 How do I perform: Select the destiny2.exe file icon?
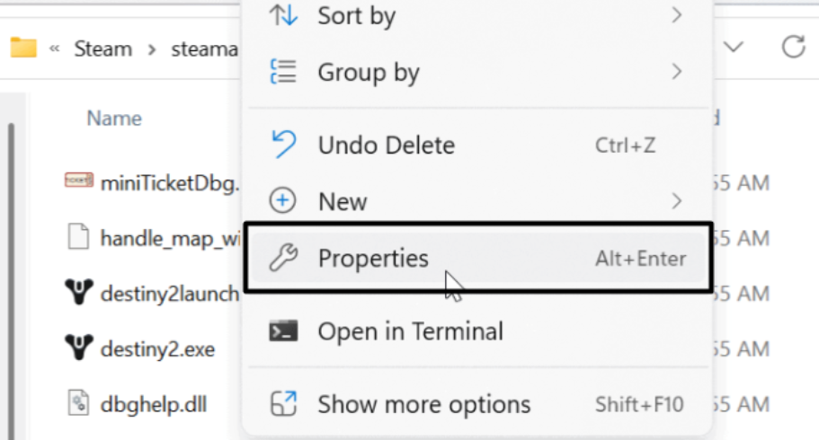pos(79,348)
